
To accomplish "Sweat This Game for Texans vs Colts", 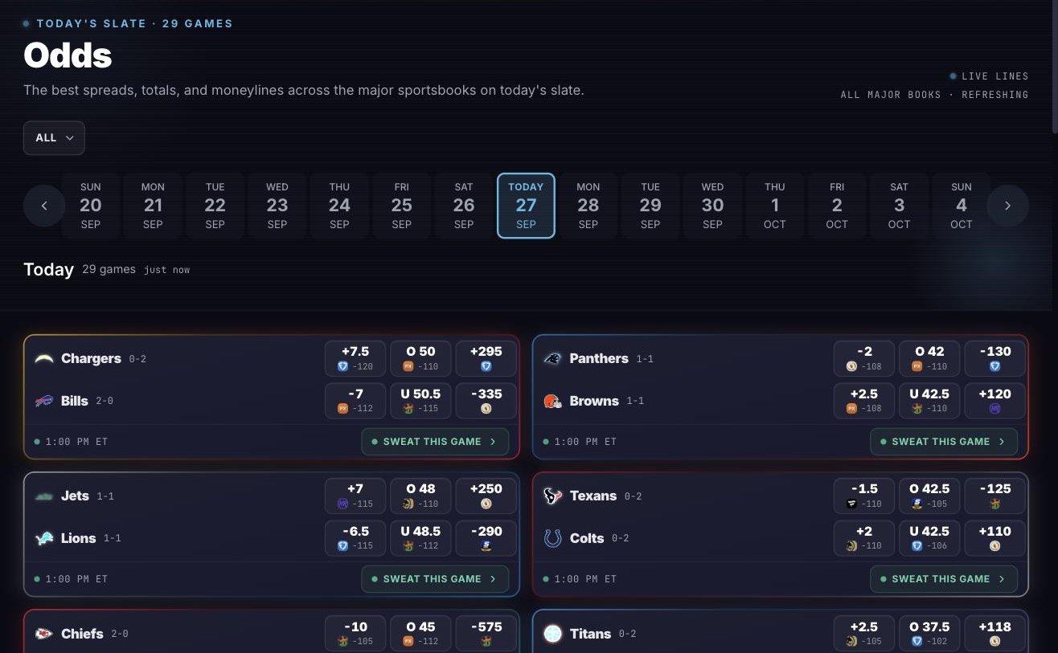I will tap(944, 579).
